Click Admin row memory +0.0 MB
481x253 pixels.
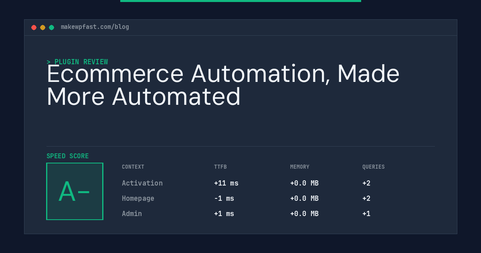pyautogui.click(x=304, y=214)
